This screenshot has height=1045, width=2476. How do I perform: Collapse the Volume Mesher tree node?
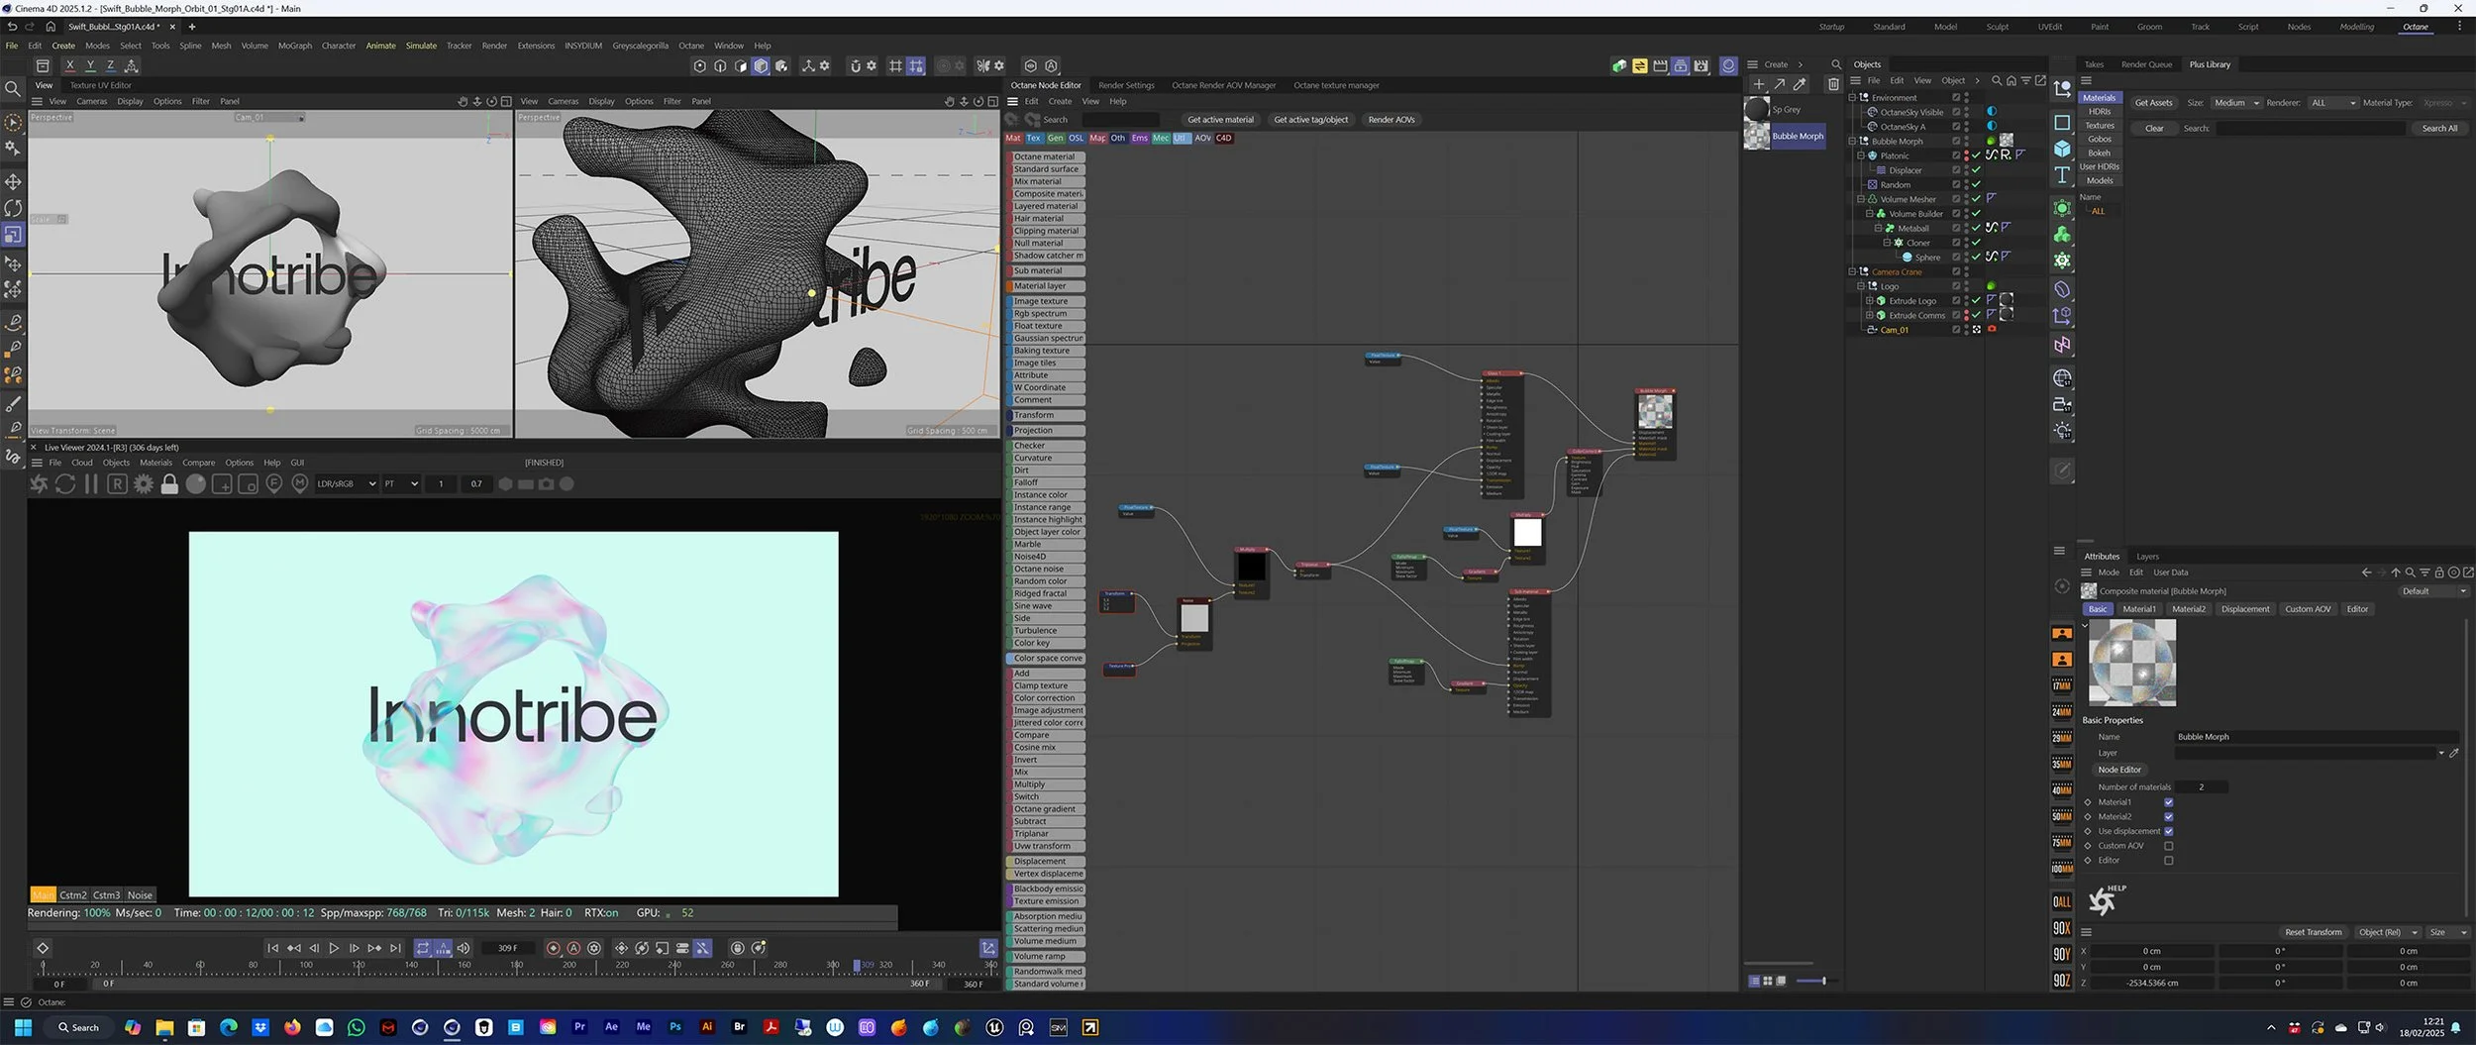coord(1861,199)
